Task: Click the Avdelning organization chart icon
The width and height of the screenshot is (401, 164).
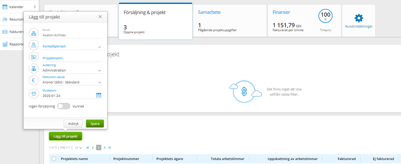Action: click(x=34, y=68)
